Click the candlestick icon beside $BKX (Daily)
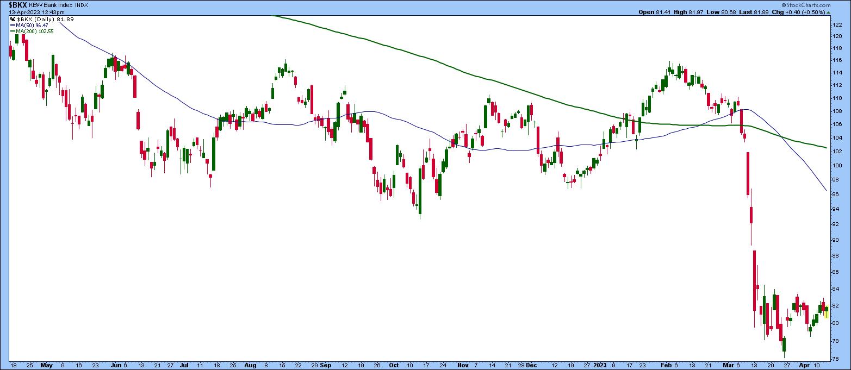This screenshot has width=851, height=370. tap(13, 19)
